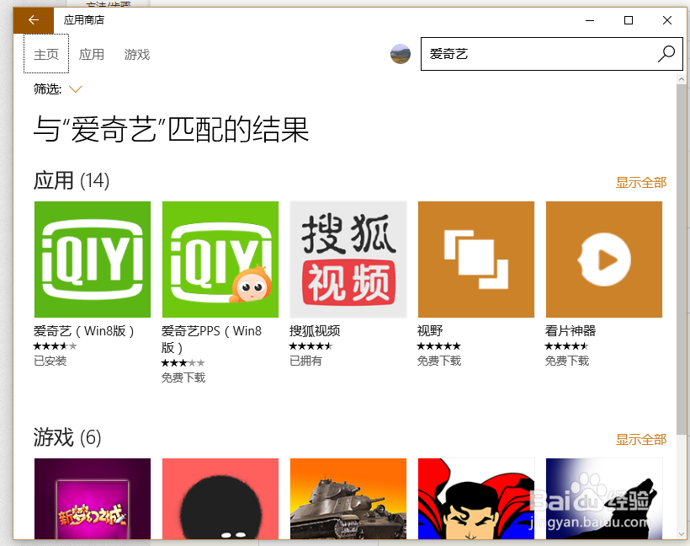
Task: Click the vertical scrollbar thumb
Action: pyautogui.click(x=682, y=260)
